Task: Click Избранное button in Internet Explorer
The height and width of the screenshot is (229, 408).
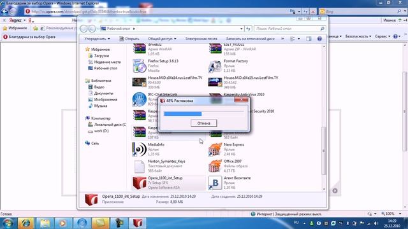Action: [15, 28]
